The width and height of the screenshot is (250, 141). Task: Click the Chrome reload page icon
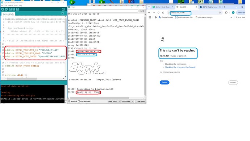158,12
